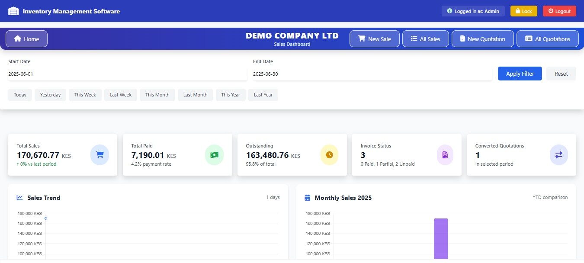
Task: Select the Last Year quick filter
Action: [x=263, y=95]
